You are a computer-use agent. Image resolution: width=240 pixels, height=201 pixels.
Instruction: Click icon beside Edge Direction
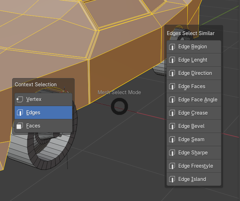[x=172, y=73]
